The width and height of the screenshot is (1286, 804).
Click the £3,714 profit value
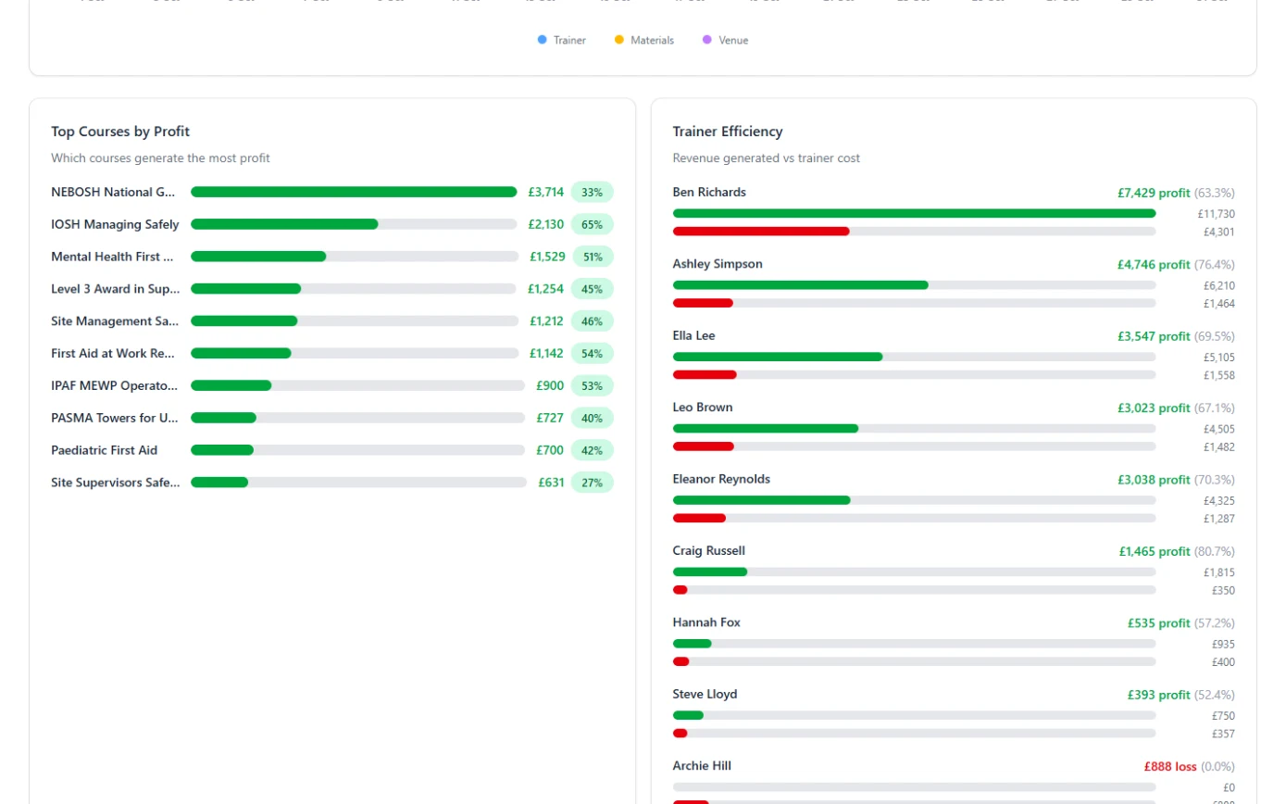(545, 192)
